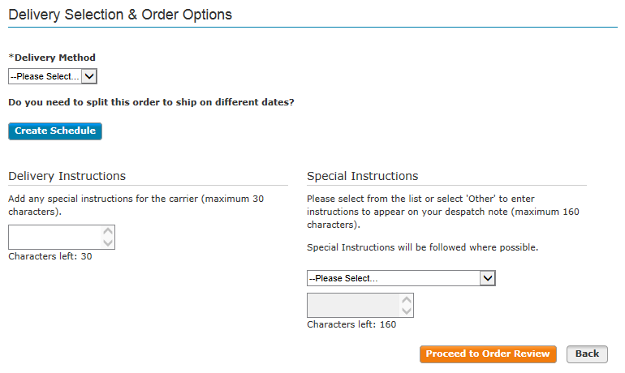Viewport: 625px width, 373px height.
Task: Click the Characters left: 30 counter
Action: [50, 256]
